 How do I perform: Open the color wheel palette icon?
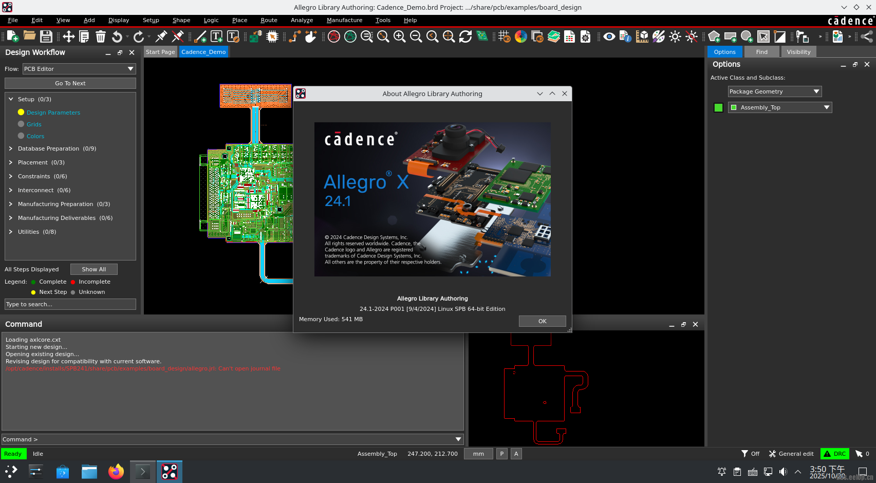[x=520, y=36]
